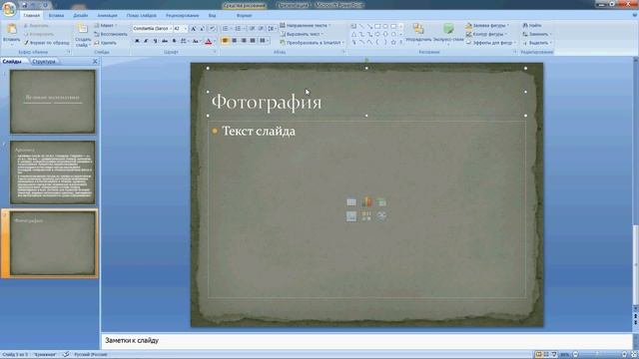Open the Дизайн (Design) ribbon tab
639x359 pixels.
coord(80,16)
